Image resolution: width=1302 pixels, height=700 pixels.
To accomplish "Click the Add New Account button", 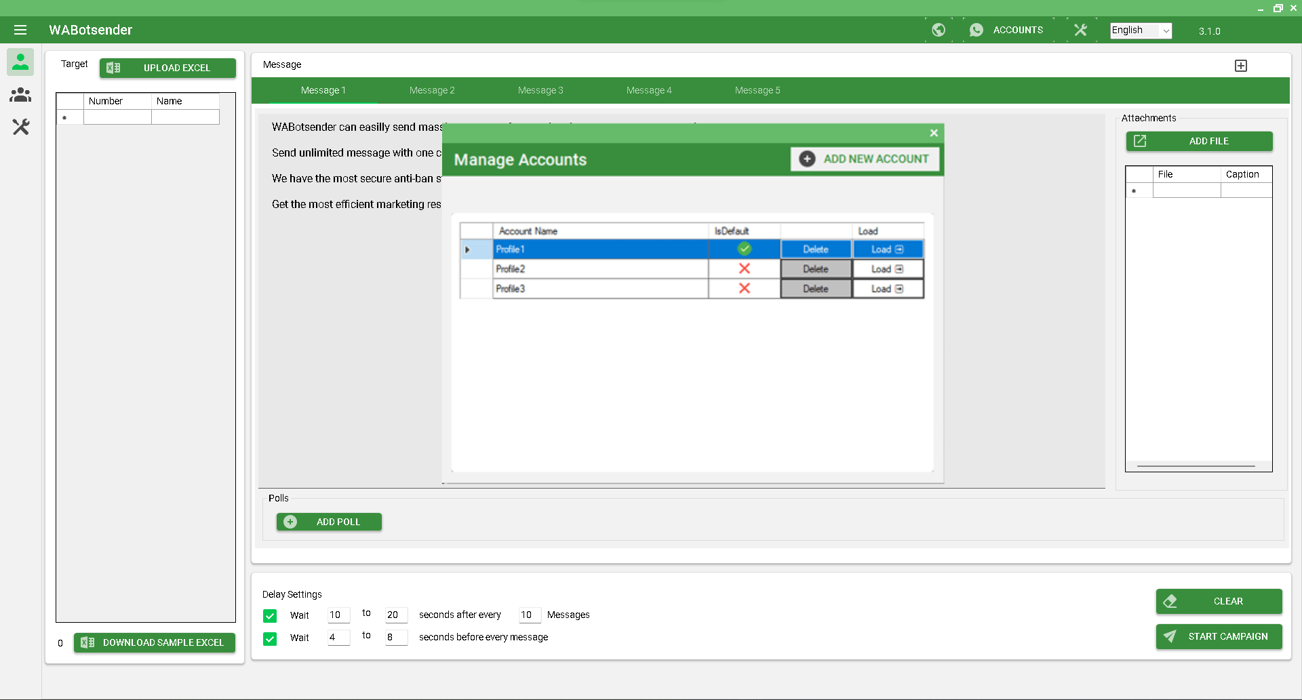I will [865, 159].
